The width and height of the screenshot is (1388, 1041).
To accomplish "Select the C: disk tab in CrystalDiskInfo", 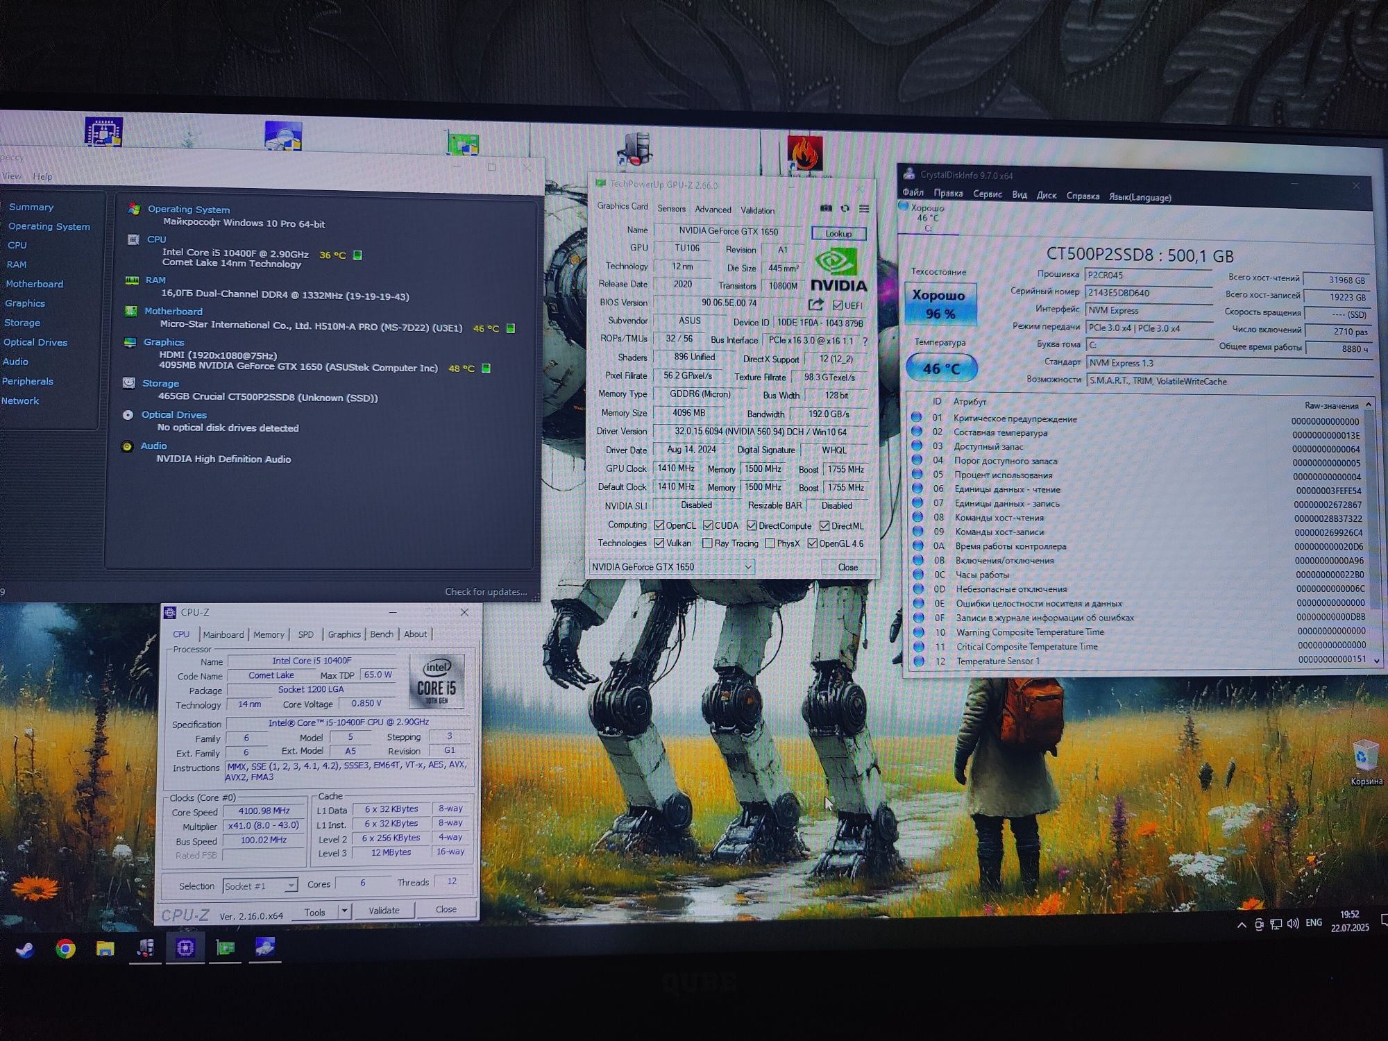I will [x=927, y=217].
